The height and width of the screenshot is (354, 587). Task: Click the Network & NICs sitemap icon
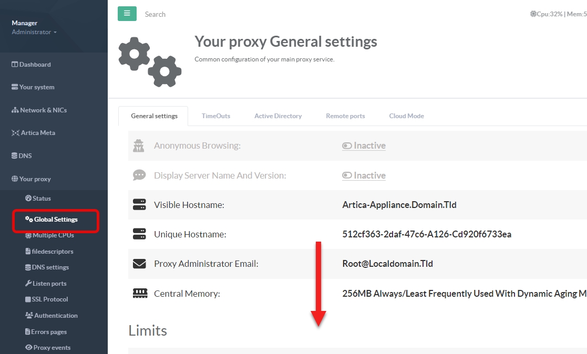15,110
